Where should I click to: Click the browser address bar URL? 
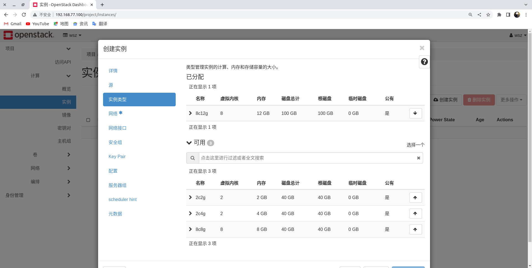click(x=86, y=15)
